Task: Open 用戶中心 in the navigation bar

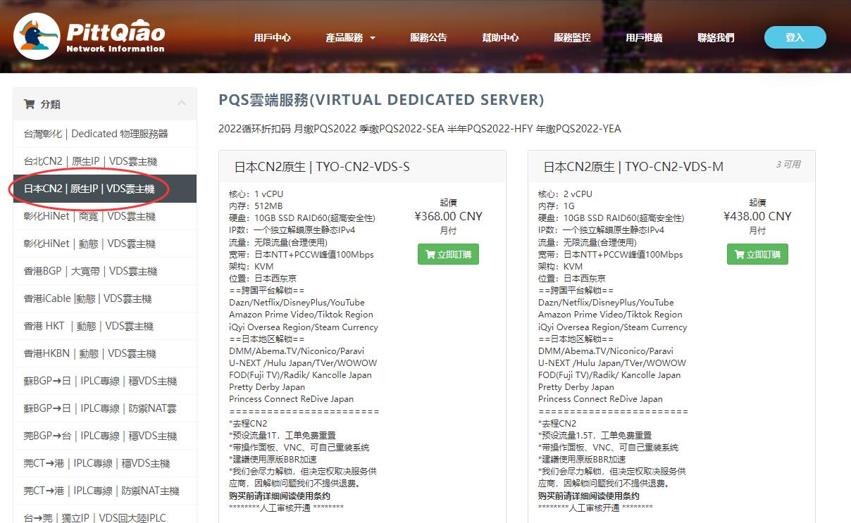Action: [x=272, y=38]
